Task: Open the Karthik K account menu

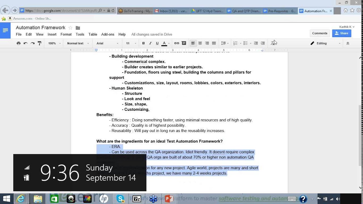Action: 347,27
